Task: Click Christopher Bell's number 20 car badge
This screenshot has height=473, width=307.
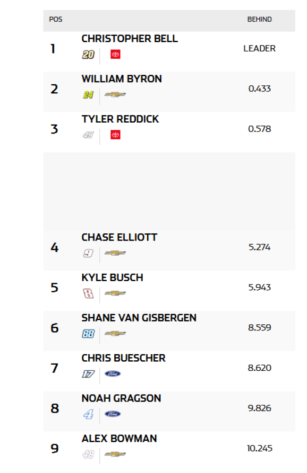Action: 88,54
